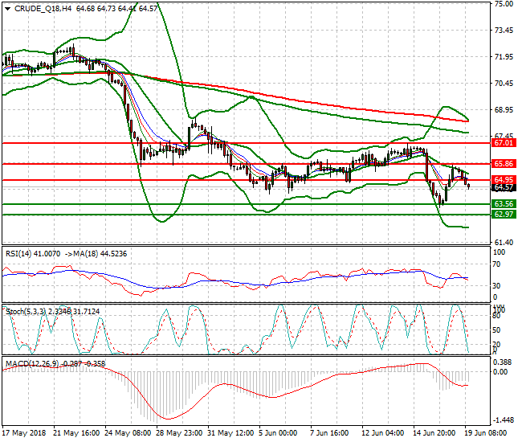Viewport: 522px width, 442px height.
Task: Click the 5 Jun 00:00 time label
Action: pos(278,433)
